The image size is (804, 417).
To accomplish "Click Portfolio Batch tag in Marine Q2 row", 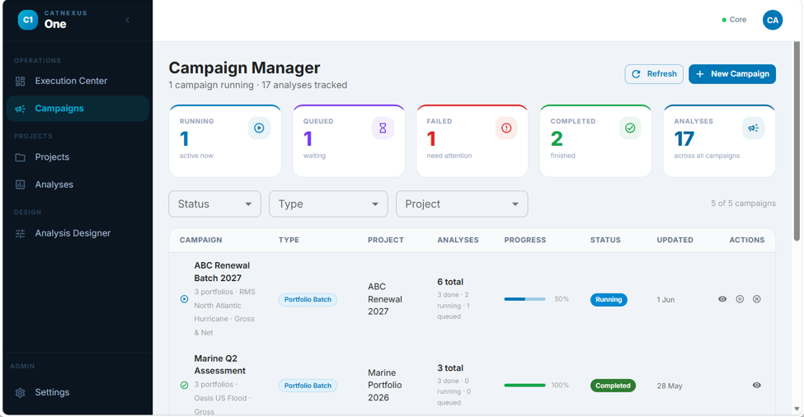I will coord(308,385).
